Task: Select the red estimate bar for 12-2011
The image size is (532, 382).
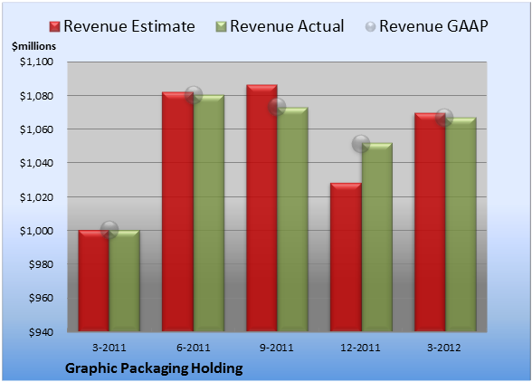Action: [346, 257]
